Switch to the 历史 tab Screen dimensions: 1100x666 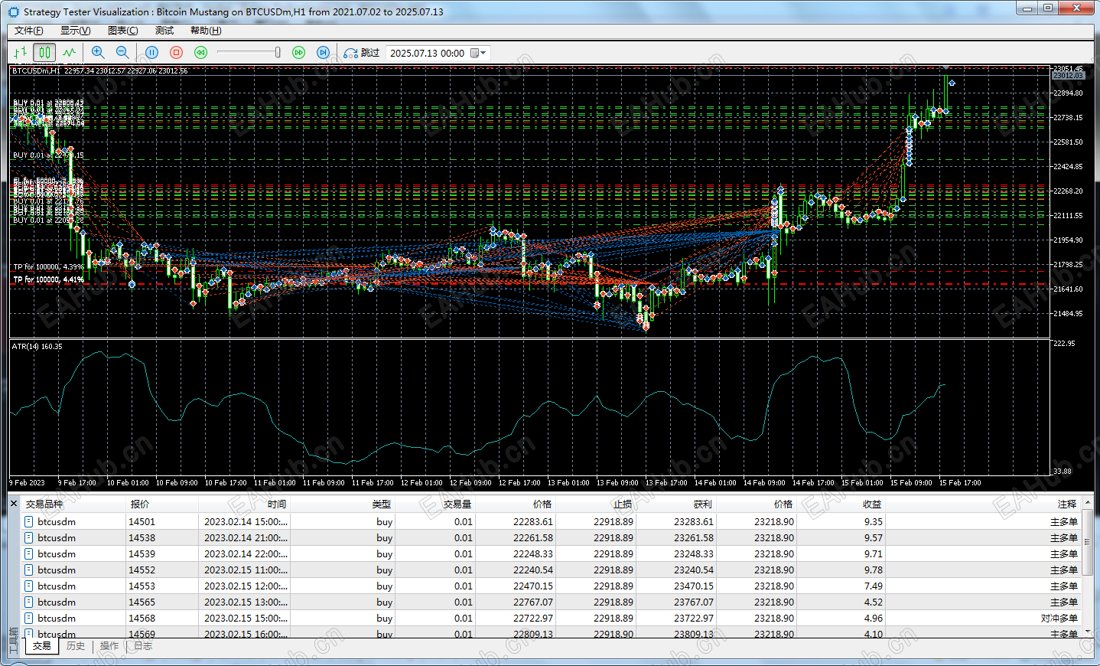(75, 646)
